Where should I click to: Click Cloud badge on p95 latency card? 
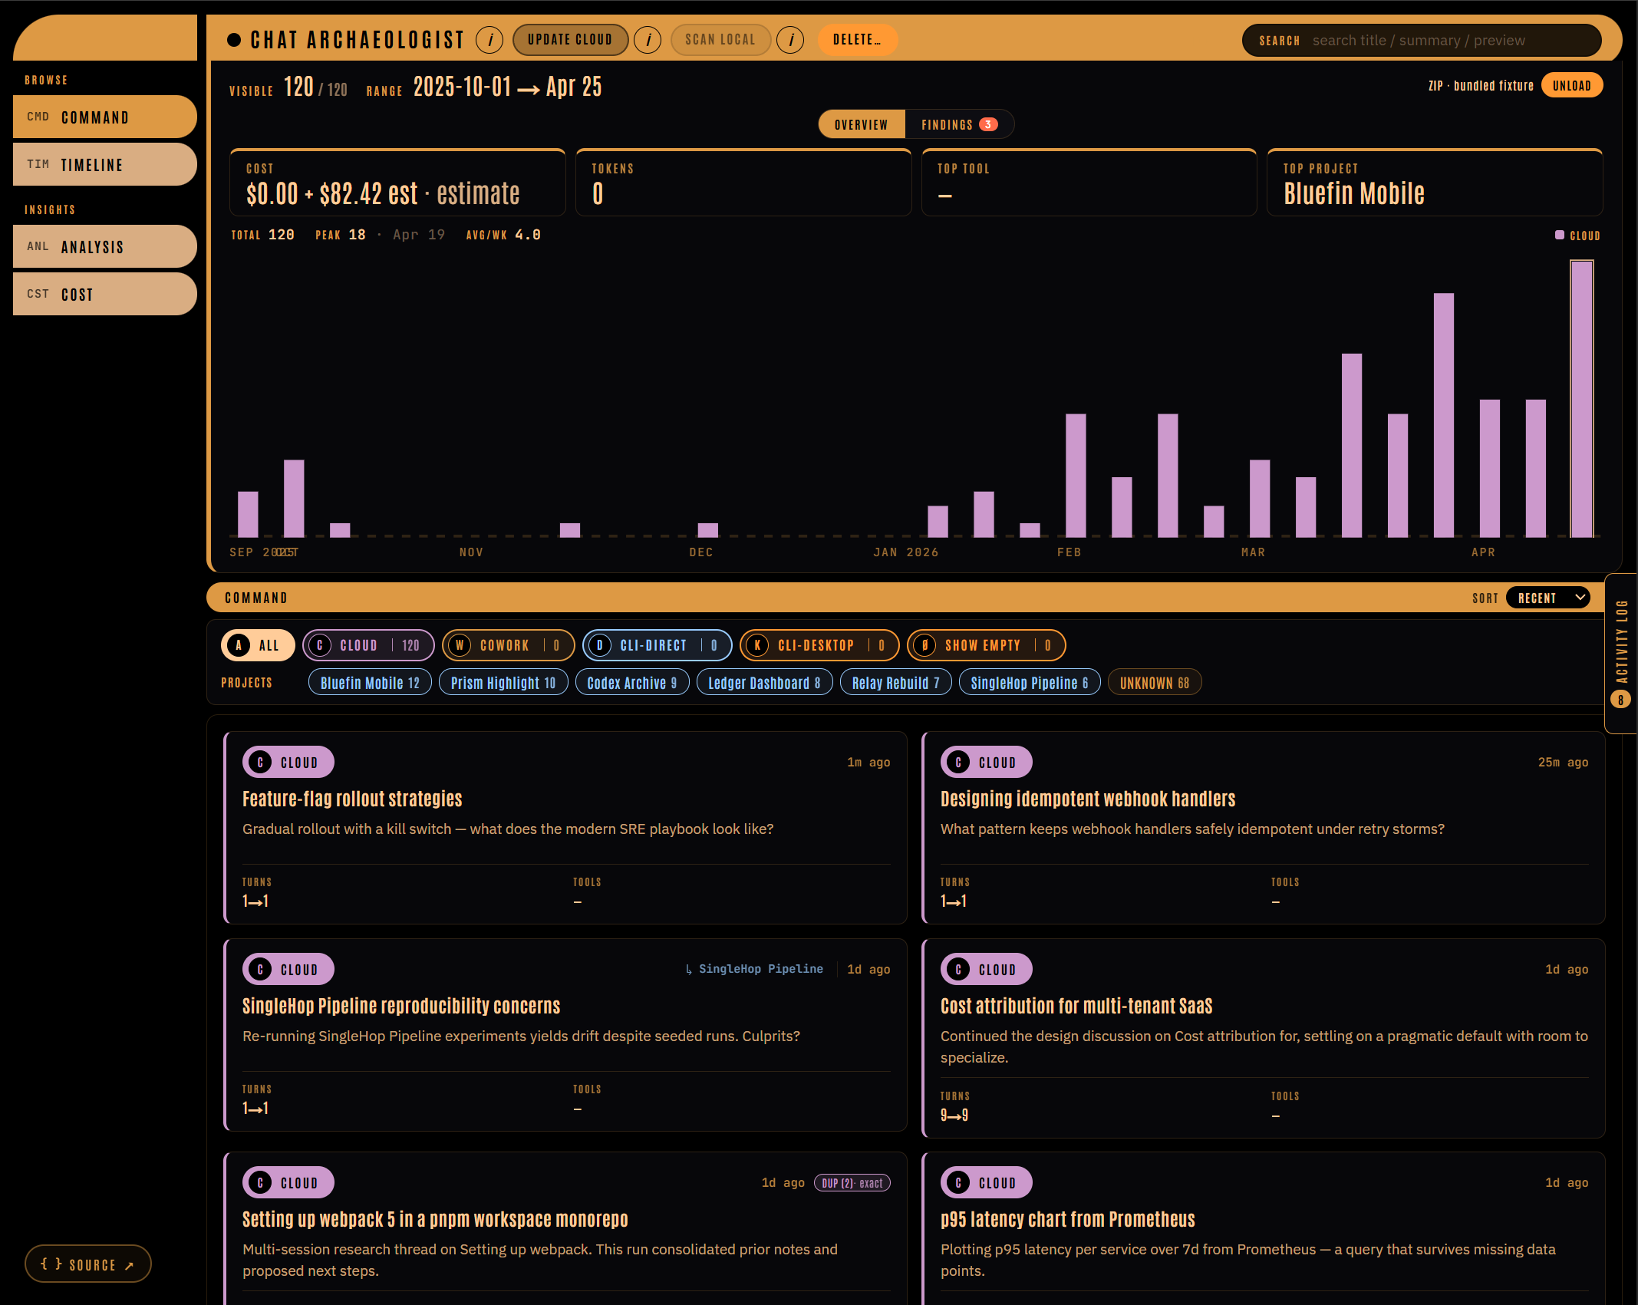coord(987,1182)
